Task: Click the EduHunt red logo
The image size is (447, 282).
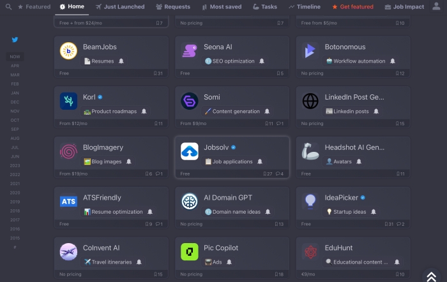Action: [310, 251]
